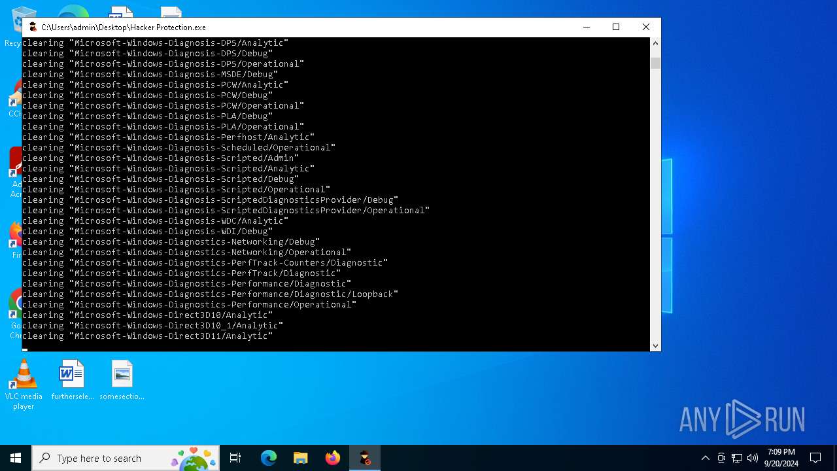The height and width of the screenshot is (471, 837).
Task: Click the line "Microsoft-Windows-Diagnosis-MSDE/Debug"
Action: [x=150, y=75]
